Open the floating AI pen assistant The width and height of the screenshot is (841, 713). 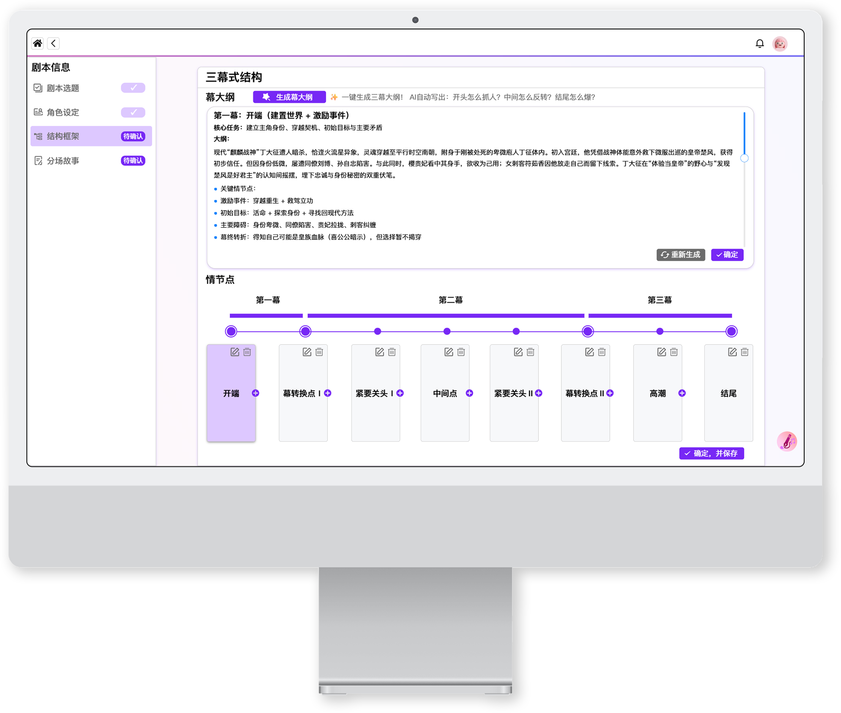coord(787,441)
